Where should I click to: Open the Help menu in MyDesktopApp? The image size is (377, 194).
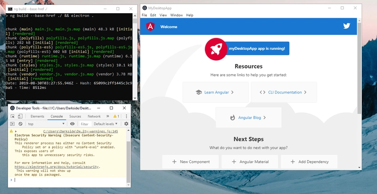click(190, 15)
